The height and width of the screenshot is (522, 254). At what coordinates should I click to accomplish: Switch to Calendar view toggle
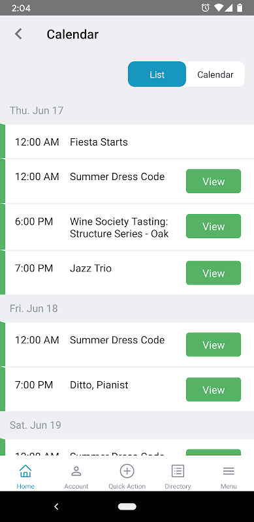(215, 74)
